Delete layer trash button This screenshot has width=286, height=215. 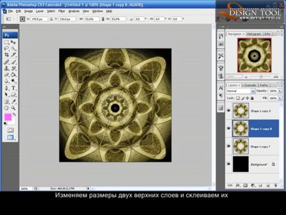(x=275, y=186)
